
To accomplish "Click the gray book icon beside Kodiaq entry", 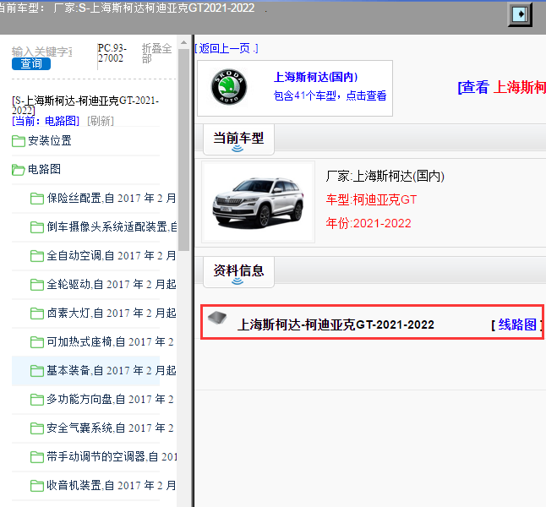I will [217, 317].
